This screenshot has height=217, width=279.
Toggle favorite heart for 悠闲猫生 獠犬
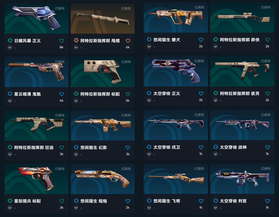click(x=201, y=40)
